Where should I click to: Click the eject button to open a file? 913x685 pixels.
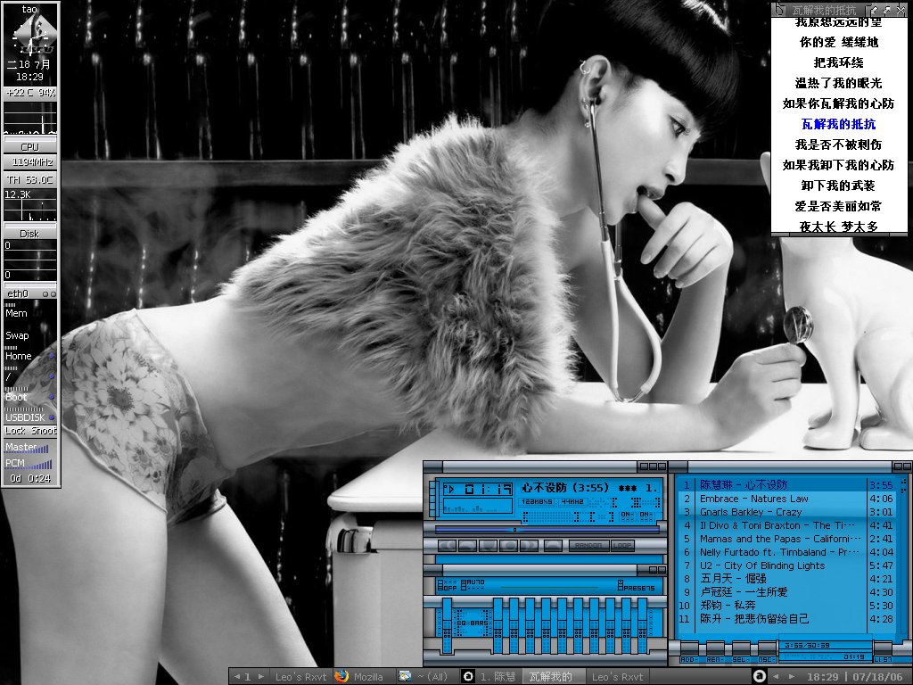(553, 546)
